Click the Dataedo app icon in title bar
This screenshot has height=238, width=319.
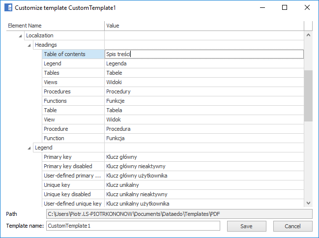[7, 8]
